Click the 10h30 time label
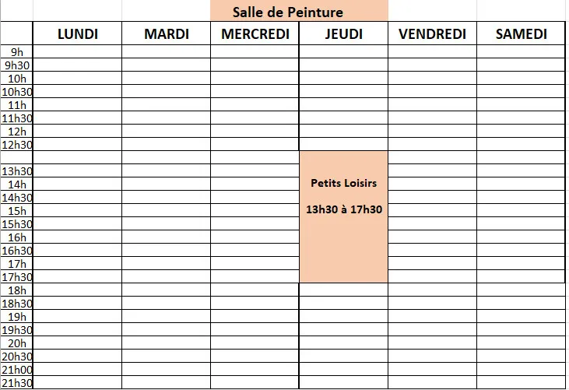The height and width of the screenshot is (390, 569). click(16, 92)
